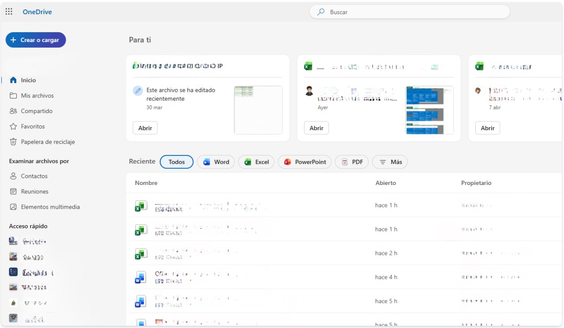
Task: Browse files by Reuniones
Action: click(34, 191)
